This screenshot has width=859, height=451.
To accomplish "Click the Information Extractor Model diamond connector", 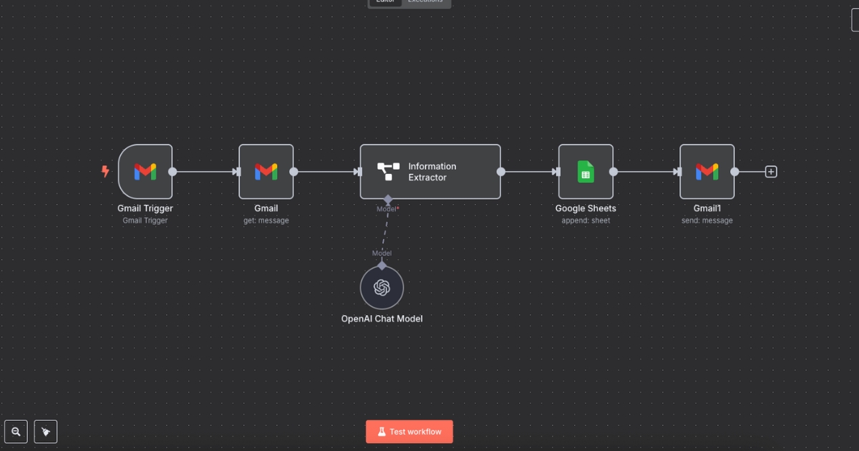I will tap(387, 199).
